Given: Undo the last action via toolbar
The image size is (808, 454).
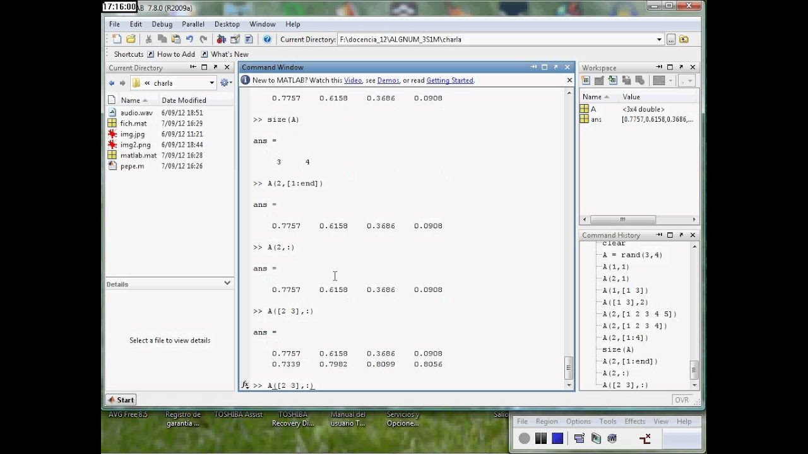Looking at the screenshot, I should [x=189, y=39].
